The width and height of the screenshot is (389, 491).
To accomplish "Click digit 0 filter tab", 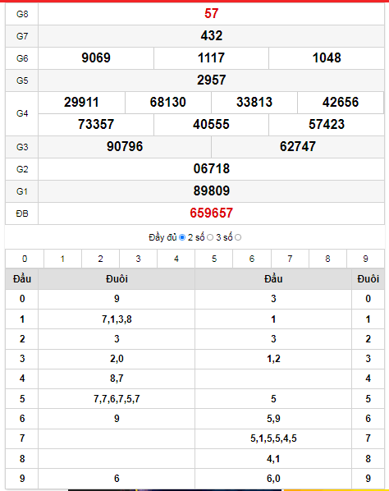I will coord(25,259).
